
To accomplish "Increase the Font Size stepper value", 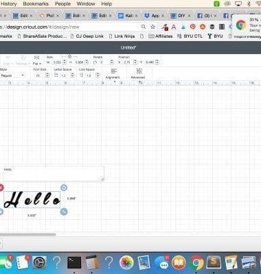I will (x=47, y=74).
